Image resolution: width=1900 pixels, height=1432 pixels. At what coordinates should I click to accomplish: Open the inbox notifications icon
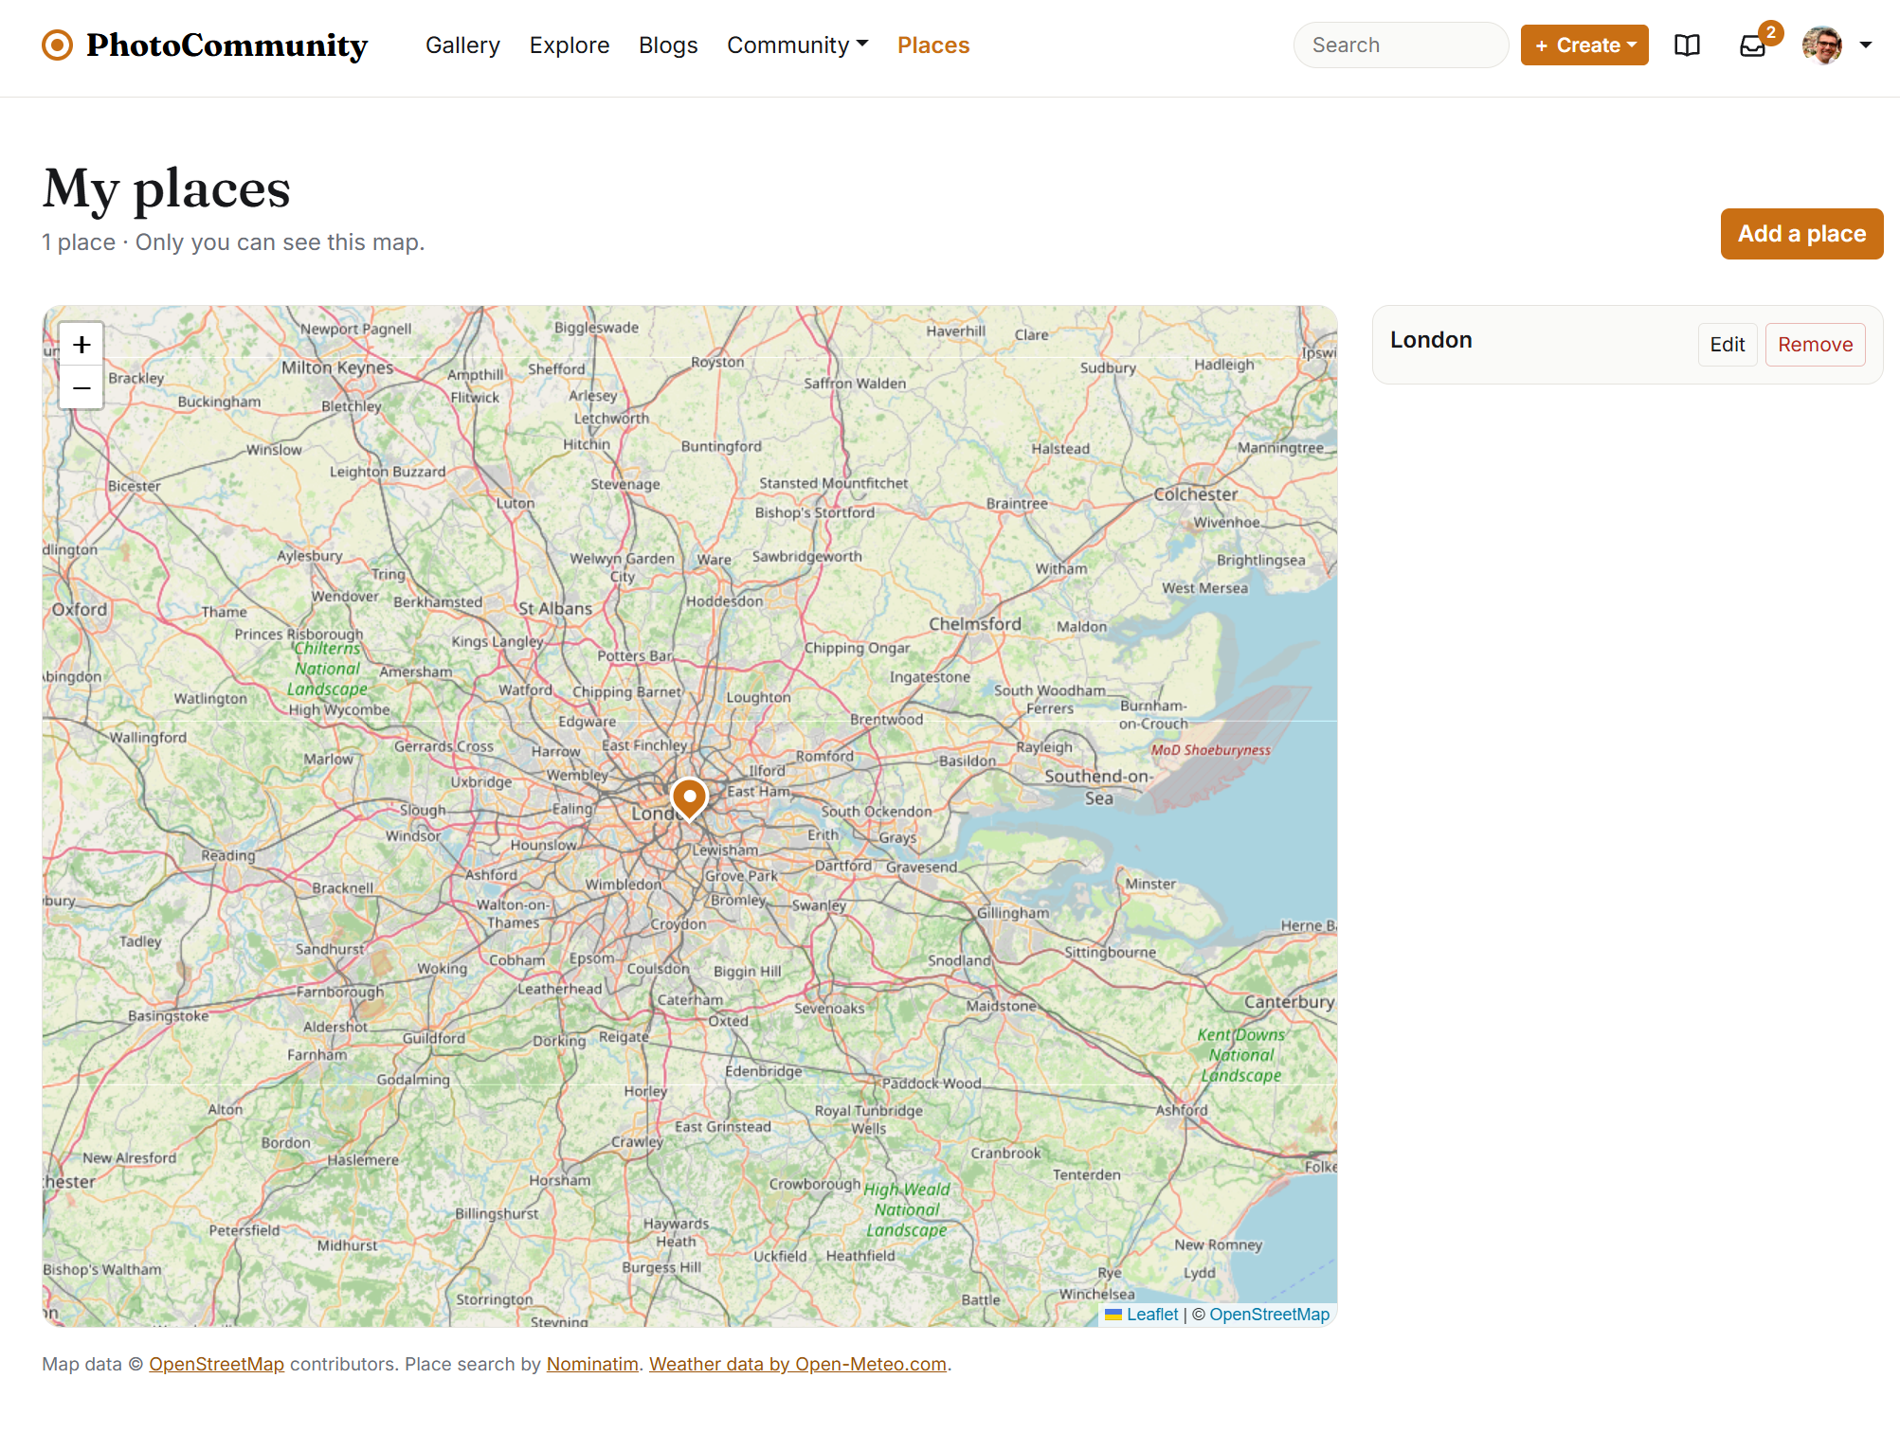pyautogui.click(x=1753, y=45)
